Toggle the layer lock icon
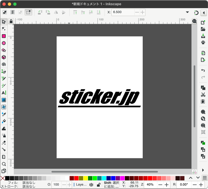 [98, 185]
